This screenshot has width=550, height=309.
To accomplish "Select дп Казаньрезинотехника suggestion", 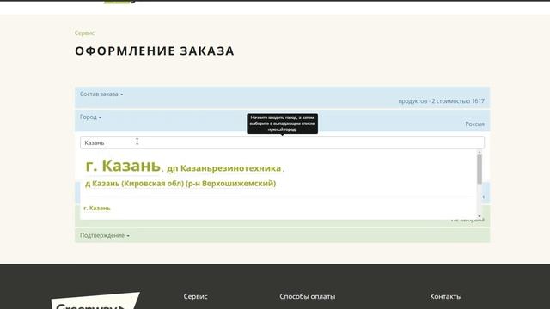I will 223,168.
